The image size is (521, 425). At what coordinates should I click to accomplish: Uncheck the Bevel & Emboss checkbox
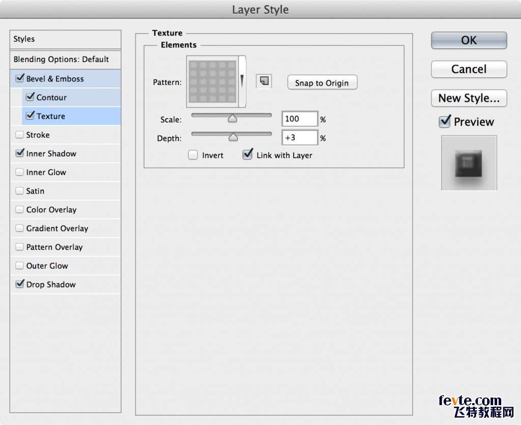coord(20,79)
